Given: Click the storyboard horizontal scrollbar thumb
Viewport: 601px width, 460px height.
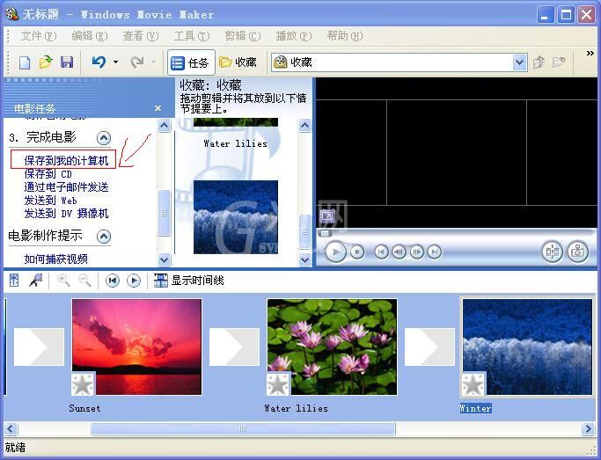Looking at the screenshot, I should tap(243, 428).
